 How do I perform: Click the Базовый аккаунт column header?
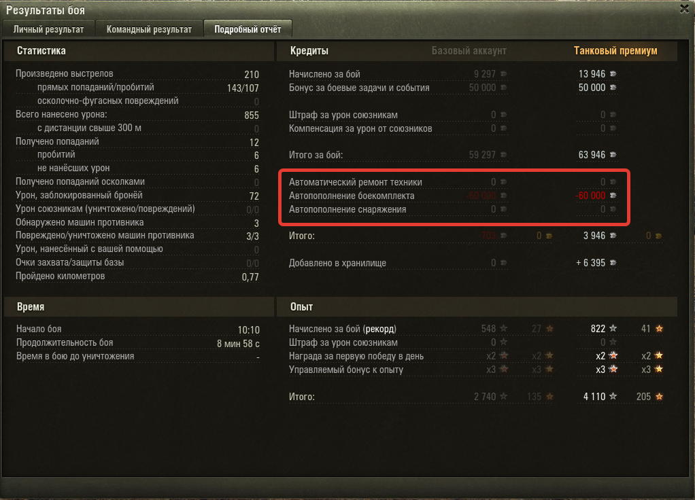pyautogui.click(x=469, y=51)
